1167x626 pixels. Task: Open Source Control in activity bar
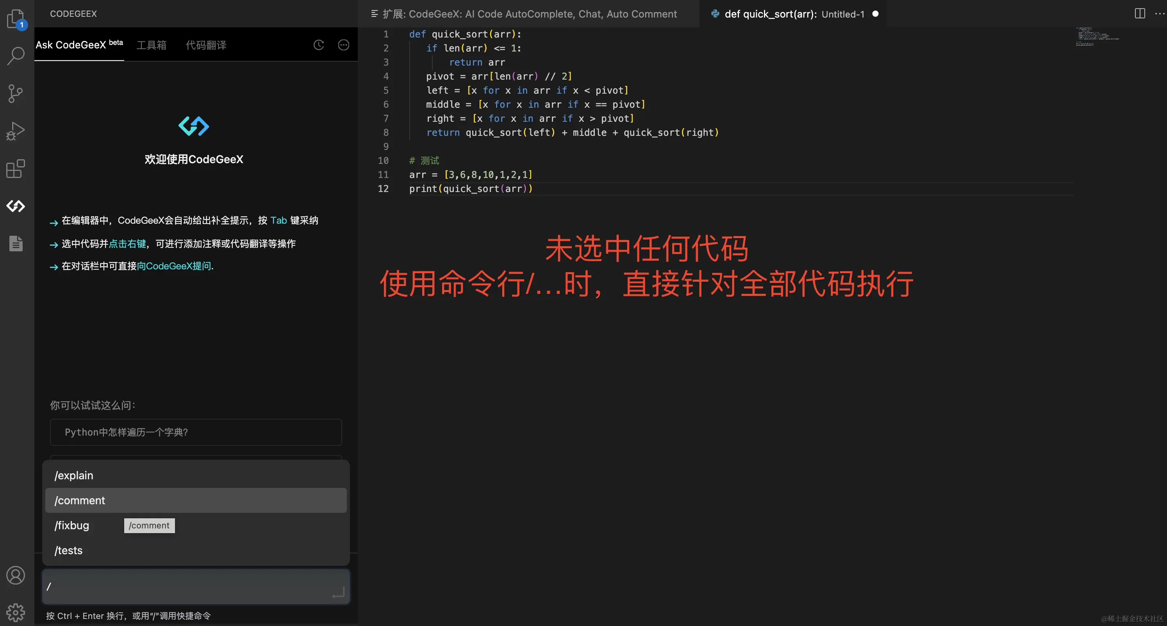tap(16, 94)
